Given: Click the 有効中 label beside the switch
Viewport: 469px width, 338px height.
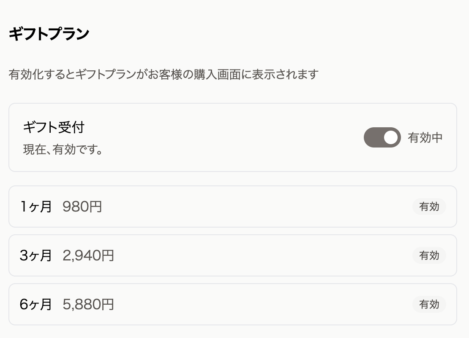Looking at the screenshot, I should [425, 138].
